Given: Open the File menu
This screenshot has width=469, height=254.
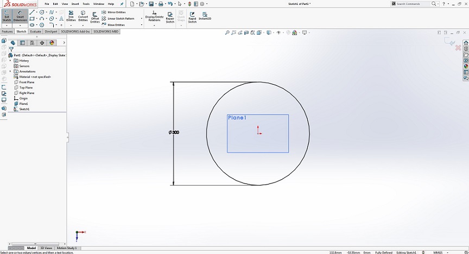Looking at the screenshot, I should click(x=47, y=4).
